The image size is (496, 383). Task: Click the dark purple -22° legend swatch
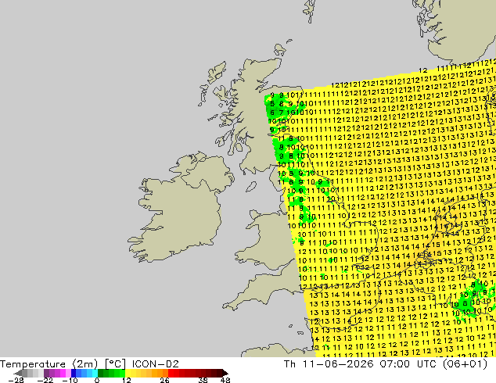point(46,373)
